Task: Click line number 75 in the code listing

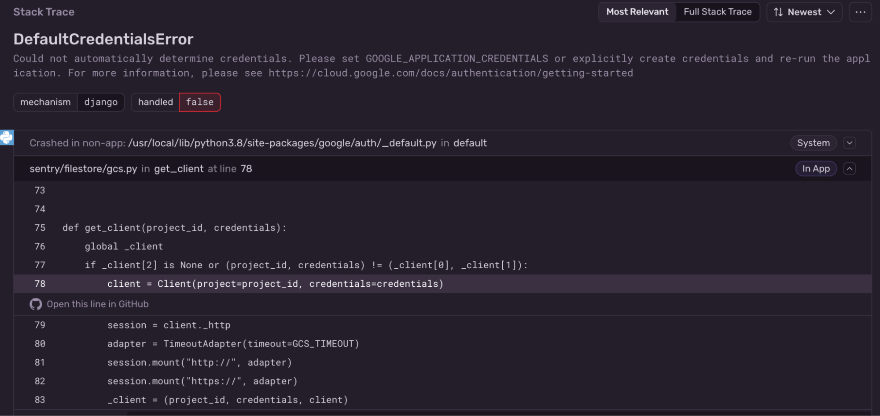Action: coord(40,227)
